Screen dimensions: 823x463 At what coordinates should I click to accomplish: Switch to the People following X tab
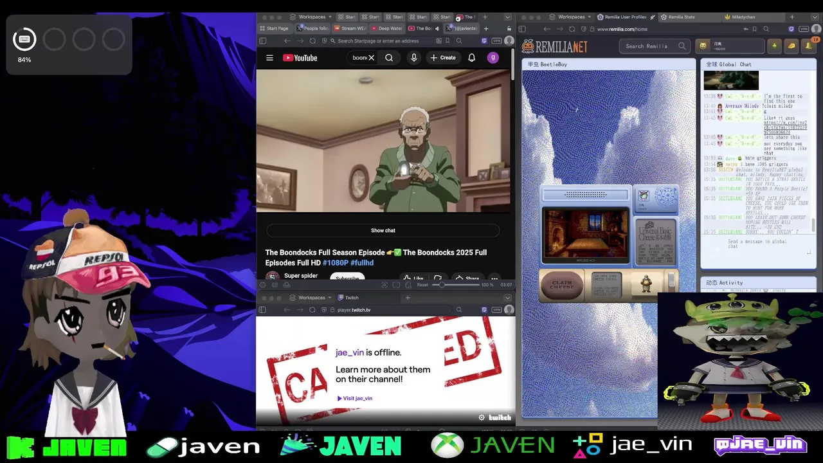tap(312, 28)
